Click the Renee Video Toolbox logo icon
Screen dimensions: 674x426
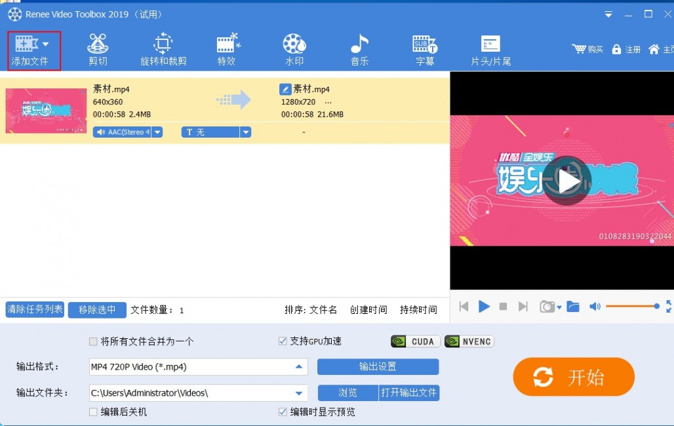(x=14, y=14)
